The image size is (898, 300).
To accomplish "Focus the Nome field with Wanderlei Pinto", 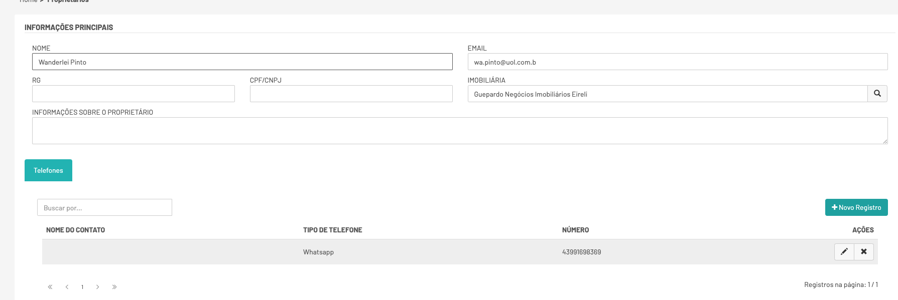I will pos(242,62).
